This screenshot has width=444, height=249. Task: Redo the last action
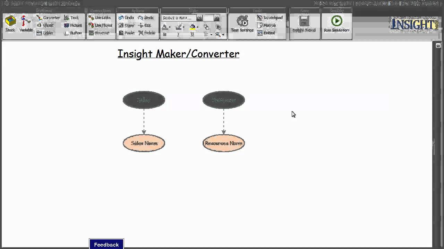coord(146,18)
